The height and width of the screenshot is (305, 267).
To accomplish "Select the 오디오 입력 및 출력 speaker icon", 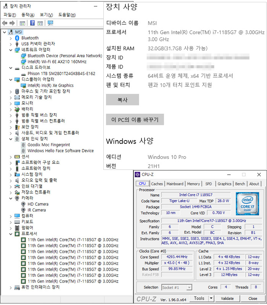I will tap(17, 180).
